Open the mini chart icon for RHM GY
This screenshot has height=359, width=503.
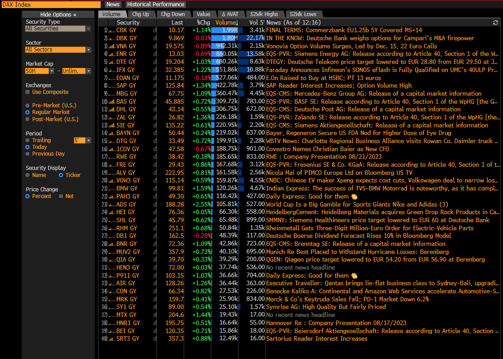click(112, 228)
